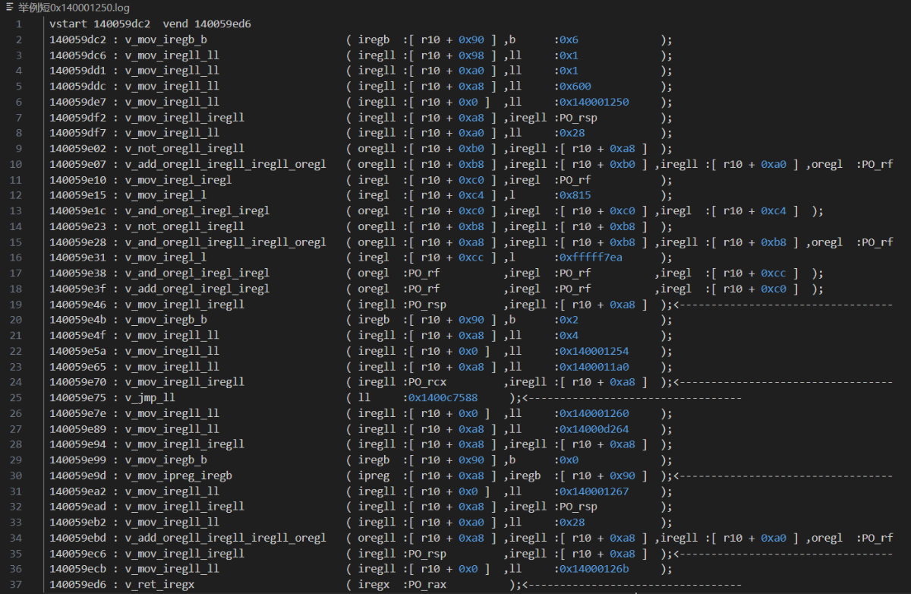Click the value 0xfffff7ea on line 16
The height and width of the screenshot is (594, 911).
tap(591, 258)
